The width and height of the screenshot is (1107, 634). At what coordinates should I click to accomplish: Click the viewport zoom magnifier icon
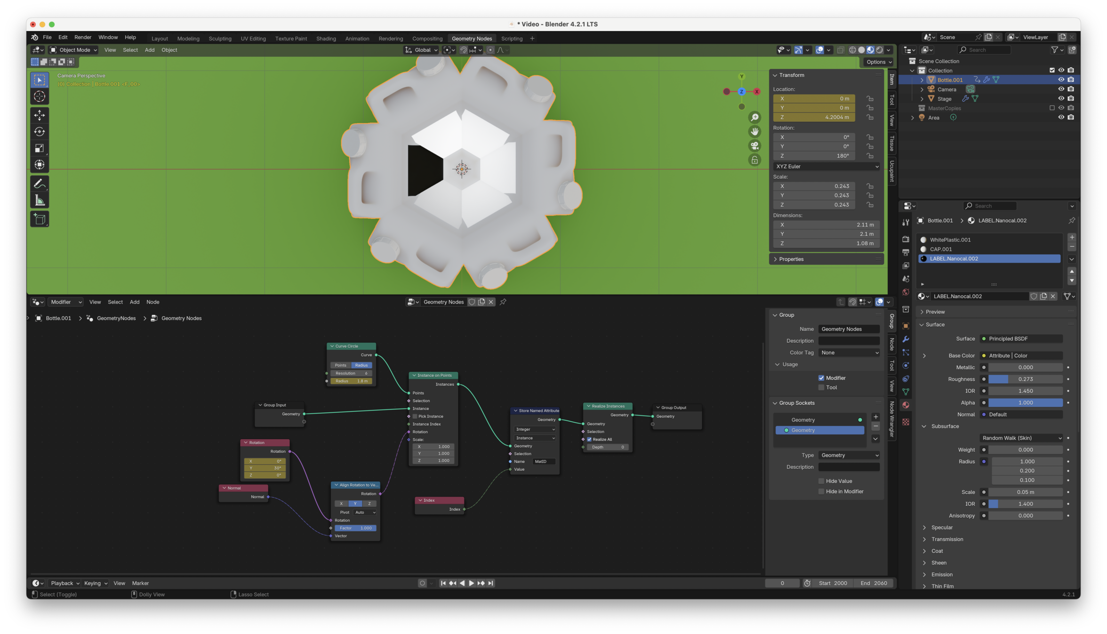tap(754, 117)
